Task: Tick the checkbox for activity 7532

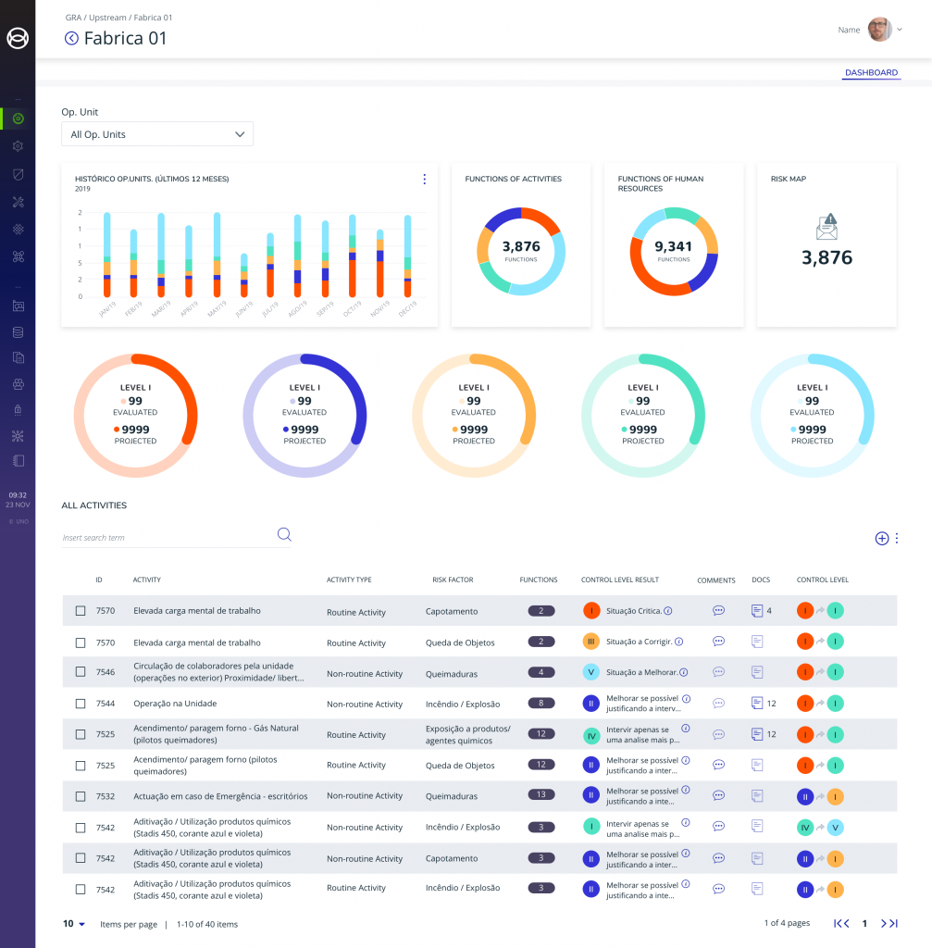Action: (81, 795)
